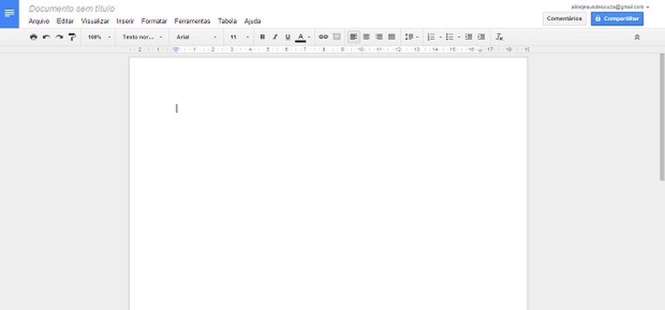The image size is (665, 310).
Task: Open the Ferramentas menu
Action: point(193,21)
